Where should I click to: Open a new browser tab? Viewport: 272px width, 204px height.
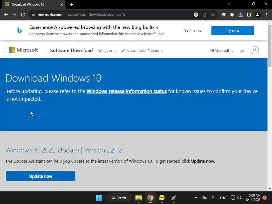point(72,5)
